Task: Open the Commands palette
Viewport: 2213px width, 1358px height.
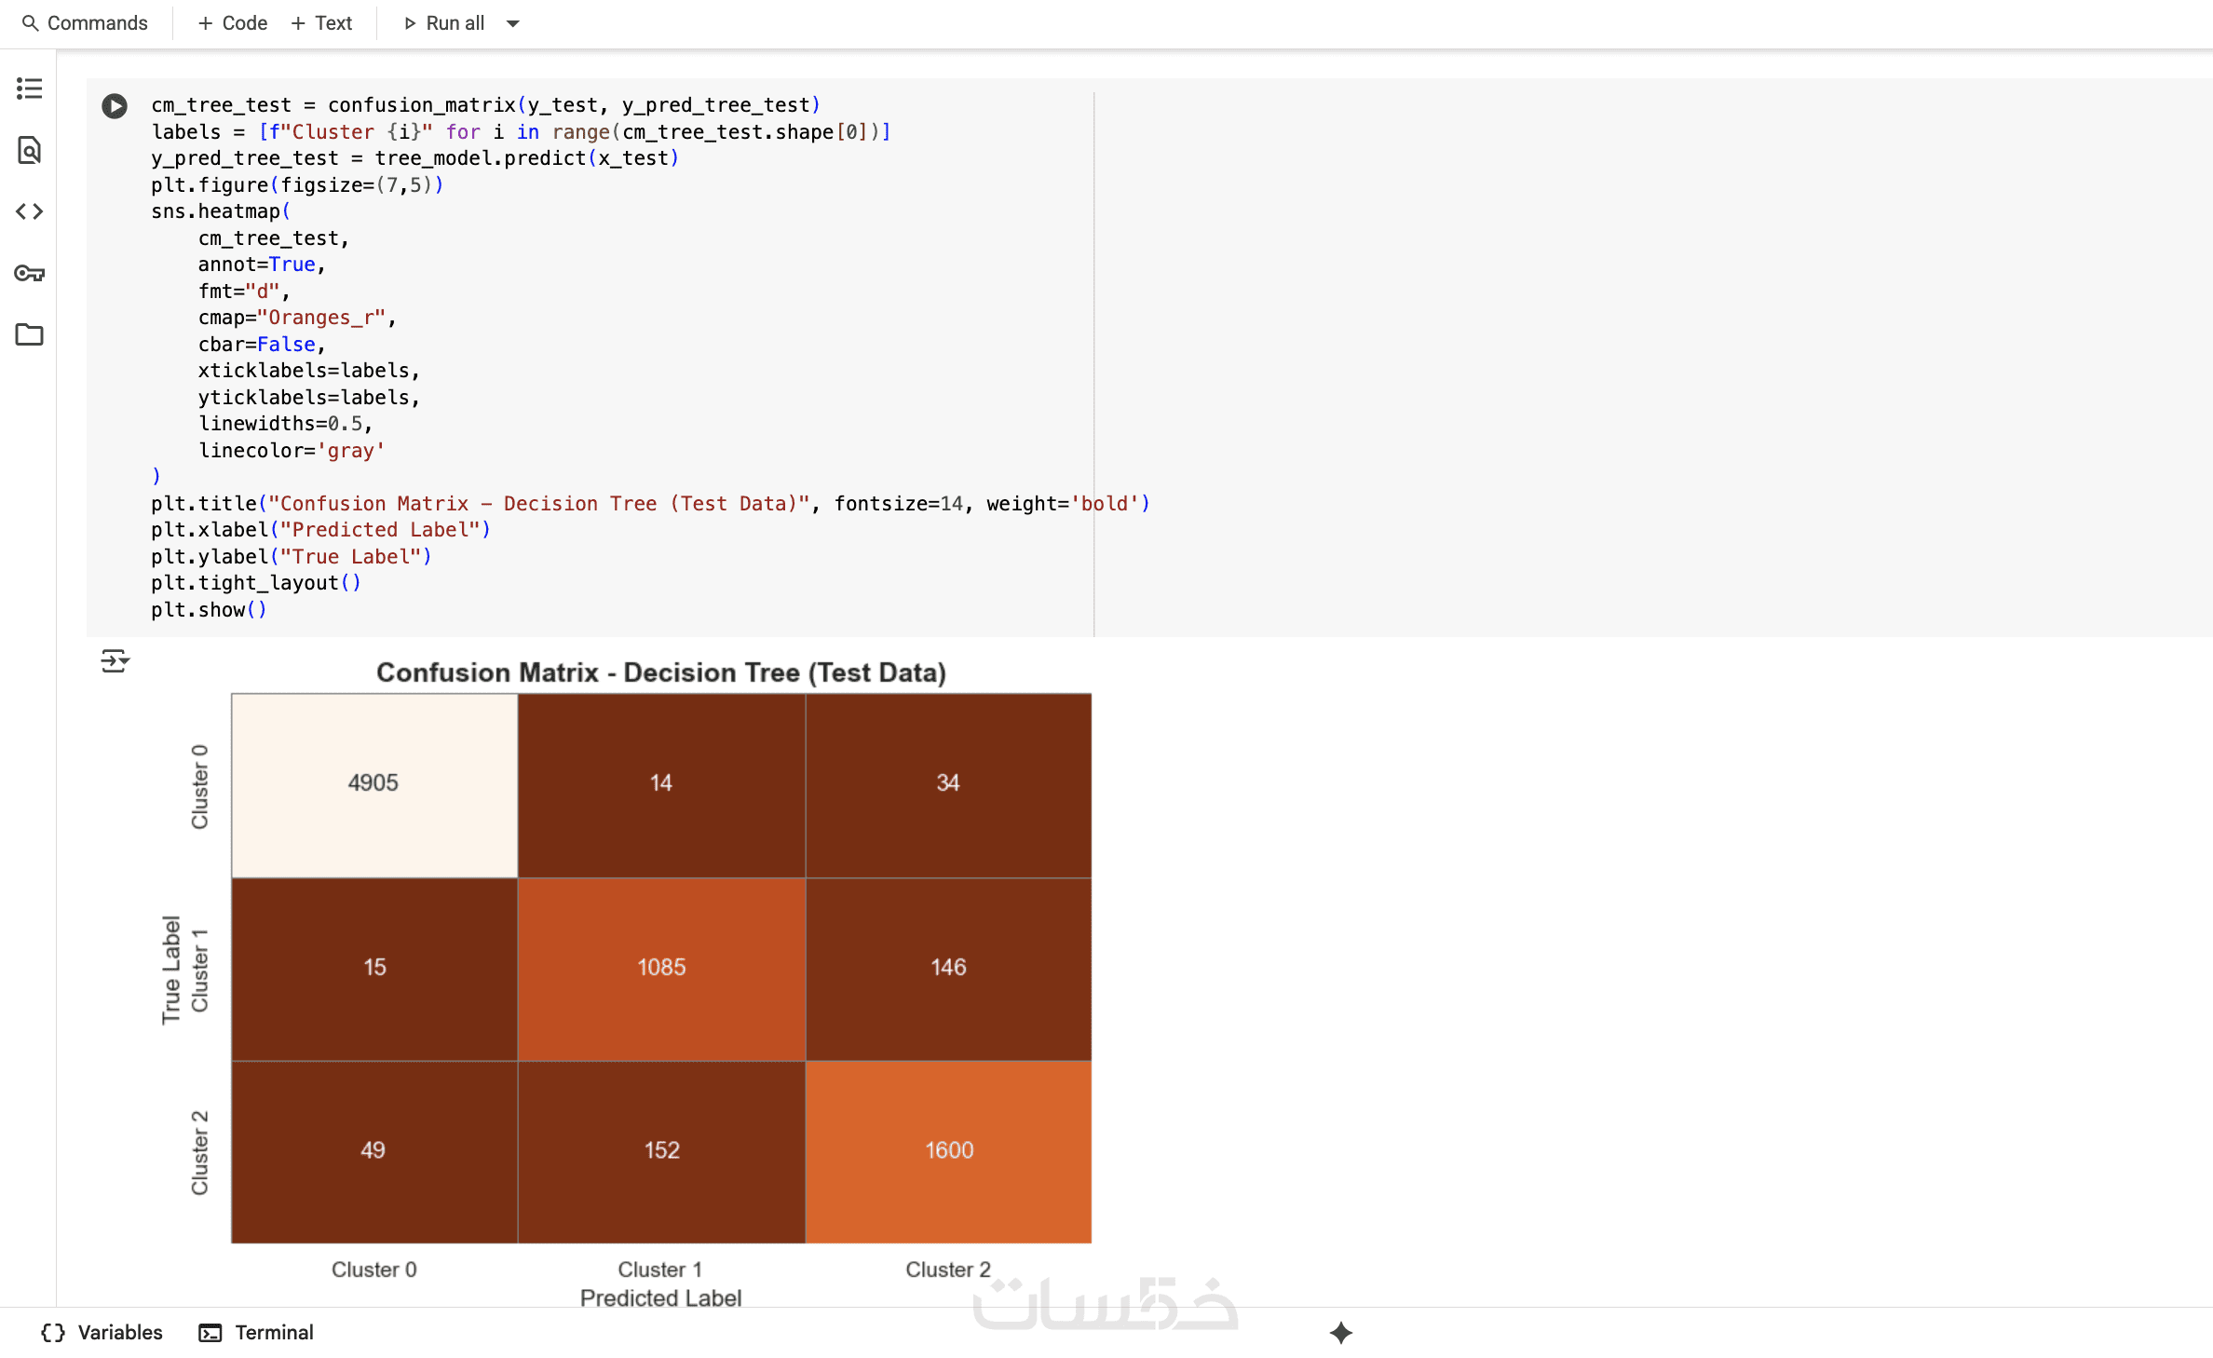Action: pos(97,23)
